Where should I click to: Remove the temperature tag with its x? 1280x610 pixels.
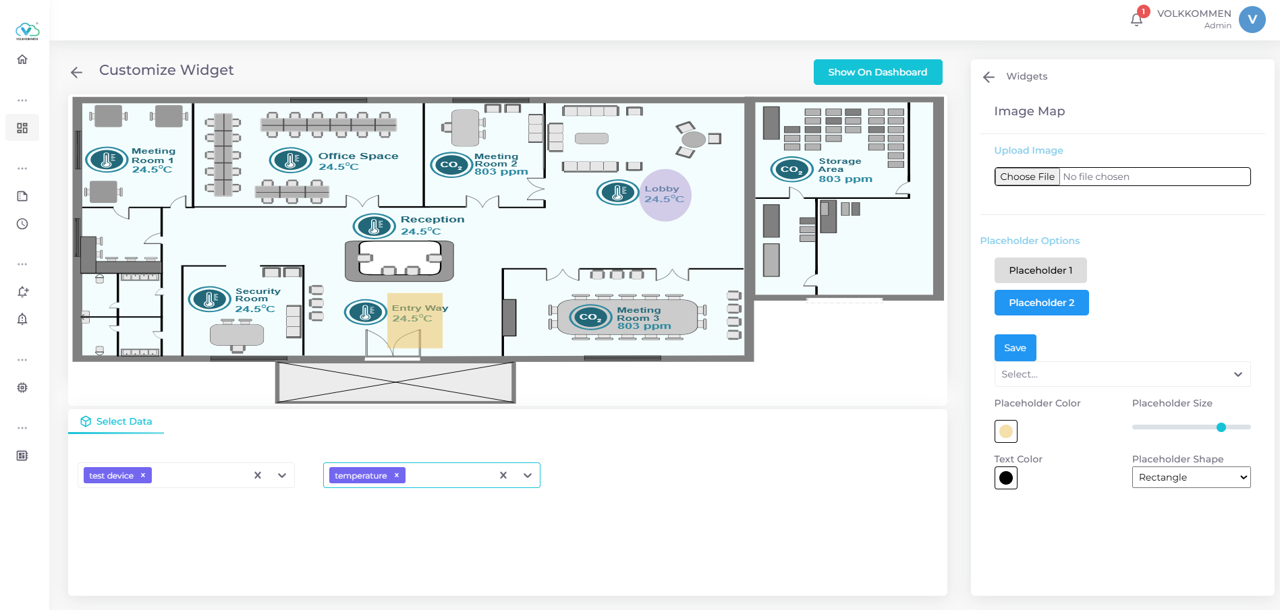396,475
